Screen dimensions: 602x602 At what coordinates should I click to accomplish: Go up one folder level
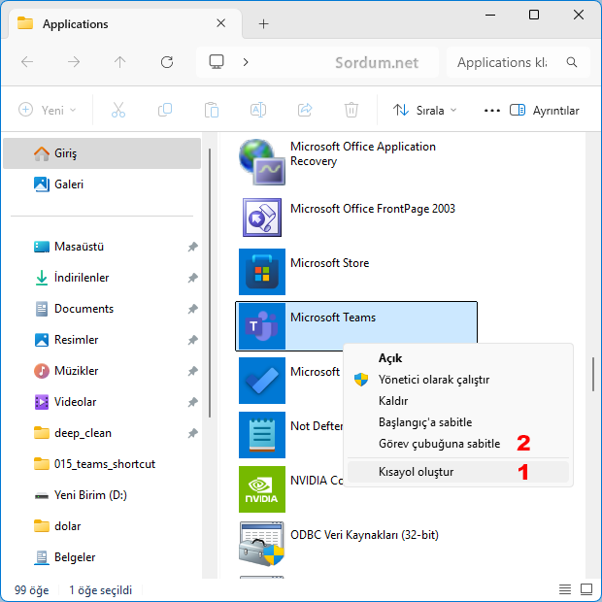coord(119,62)
